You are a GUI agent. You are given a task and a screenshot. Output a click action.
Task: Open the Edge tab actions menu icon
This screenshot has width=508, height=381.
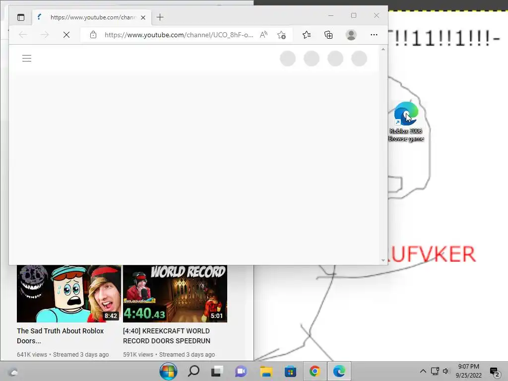21,17
